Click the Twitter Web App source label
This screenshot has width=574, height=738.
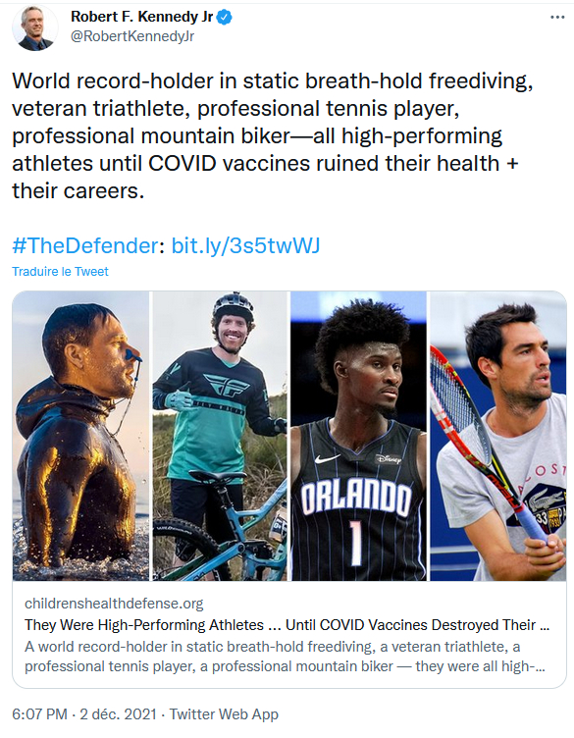tap(224, 714)
